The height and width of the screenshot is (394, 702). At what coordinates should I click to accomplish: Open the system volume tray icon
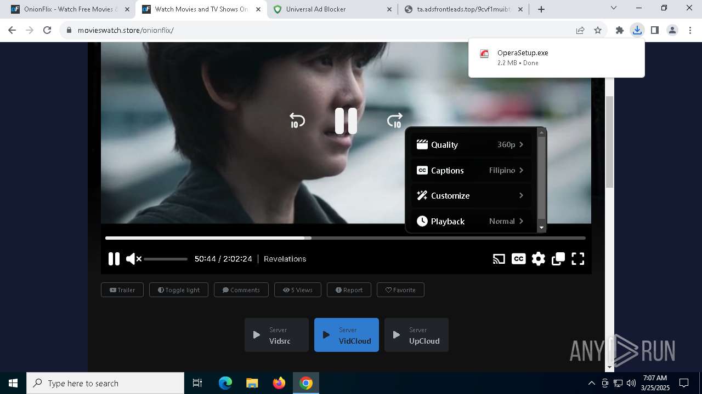tap(631, 383)
